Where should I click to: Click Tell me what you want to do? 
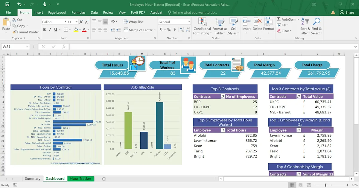tap(192, 13)
